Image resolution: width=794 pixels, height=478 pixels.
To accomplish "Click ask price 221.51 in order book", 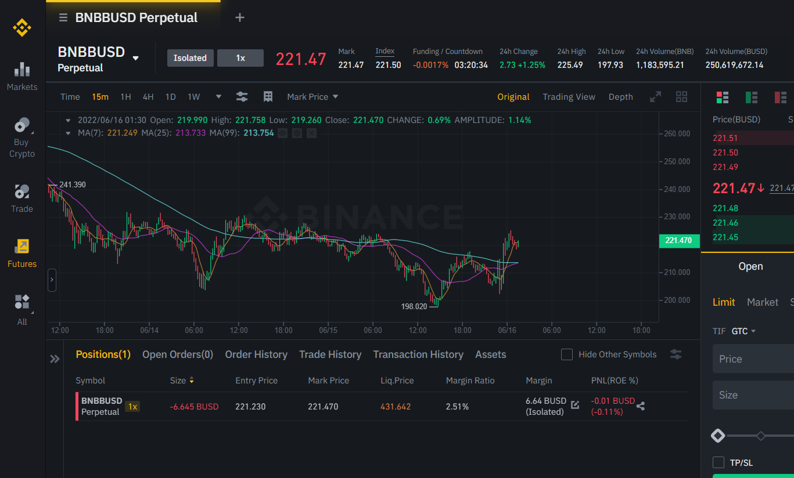I will click(725, 137).
